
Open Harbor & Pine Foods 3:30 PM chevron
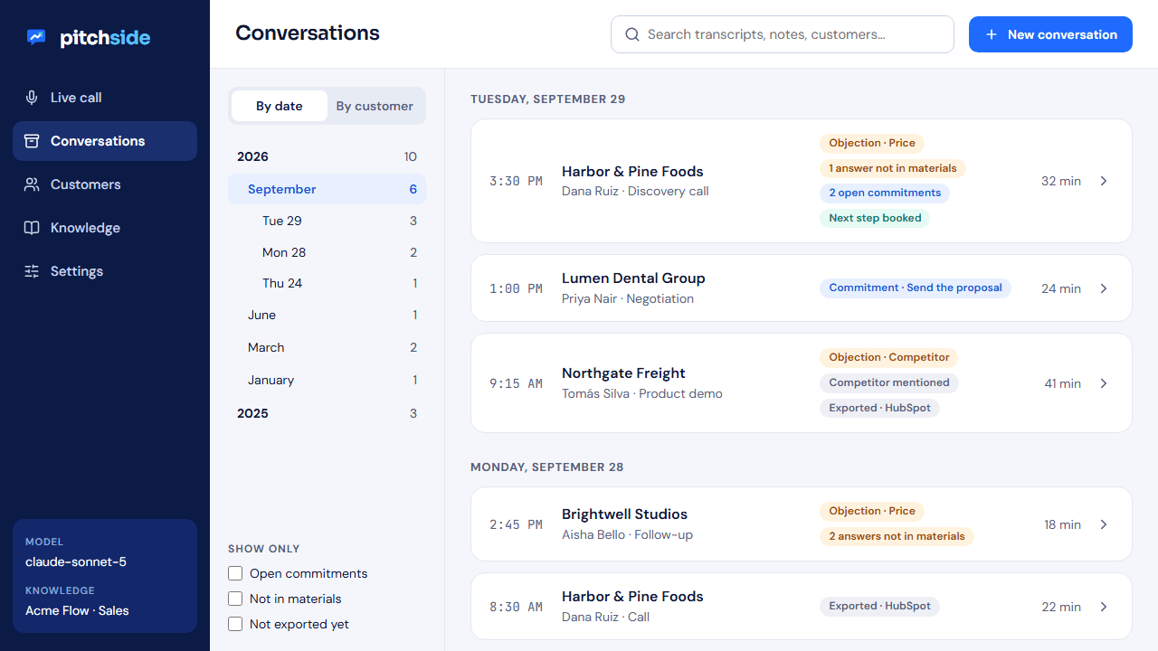(x=1104, y=181)
